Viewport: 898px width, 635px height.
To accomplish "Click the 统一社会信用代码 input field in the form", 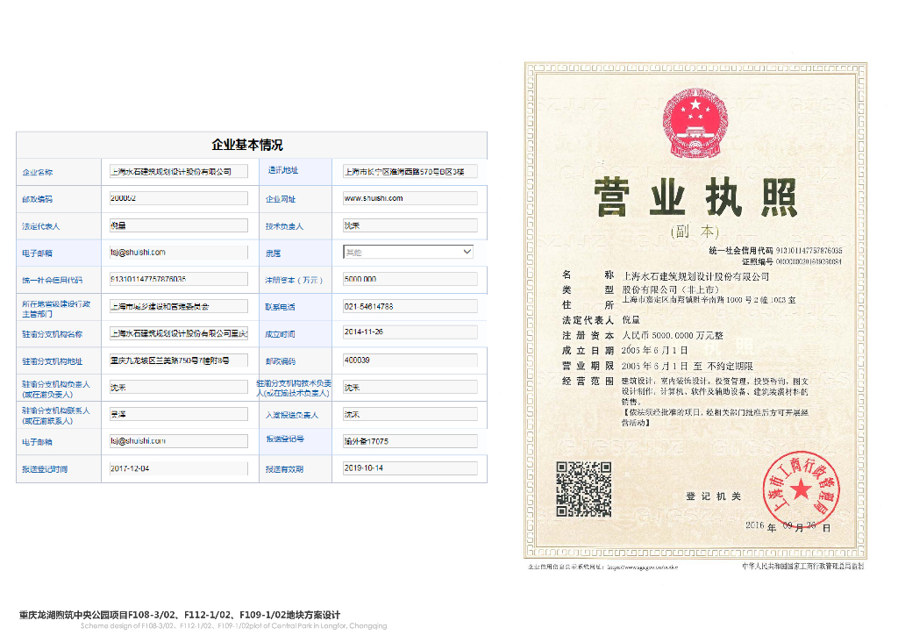I will pos(179,280).
